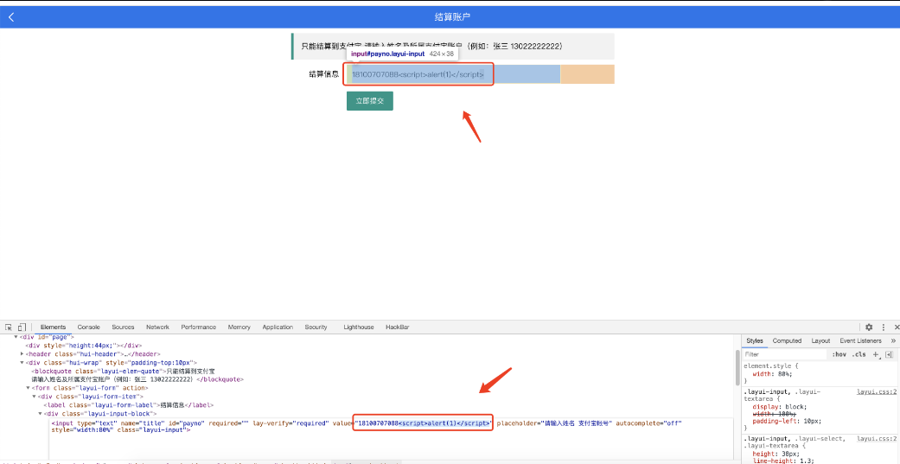Collapse the div hui-wrap node
Screen dimensions: 900x464
22,363
